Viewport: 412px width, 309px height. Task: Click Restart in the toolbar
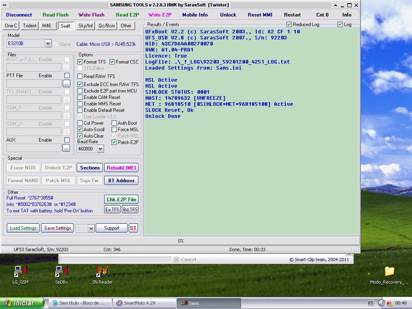coord(292,15)
